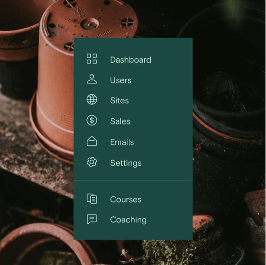Click the Emails envelope icon
This screenshot has height=265, width=266.
click(92, 141)
